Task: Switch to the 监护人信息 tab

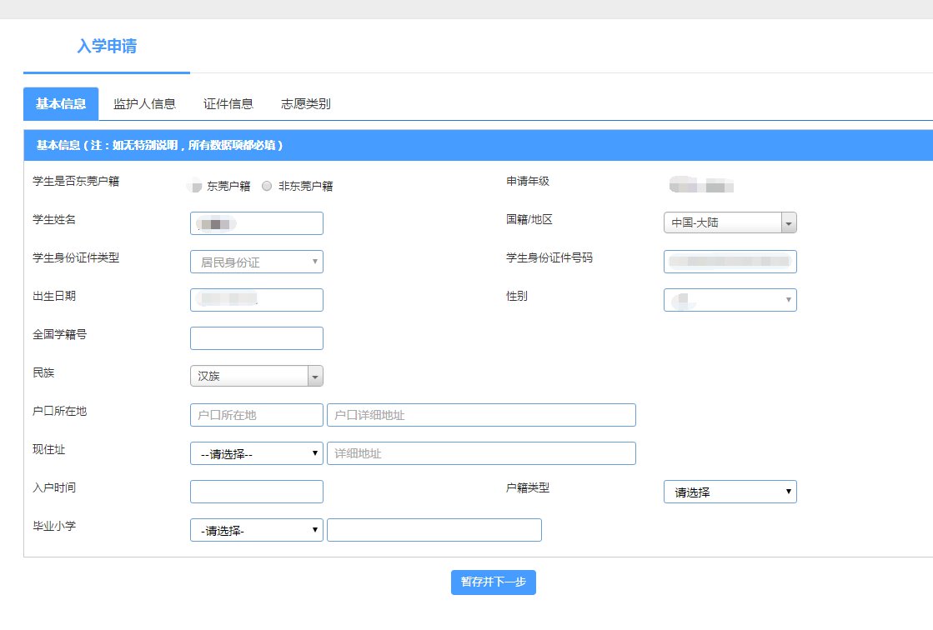Action: (x=144, y=104)
